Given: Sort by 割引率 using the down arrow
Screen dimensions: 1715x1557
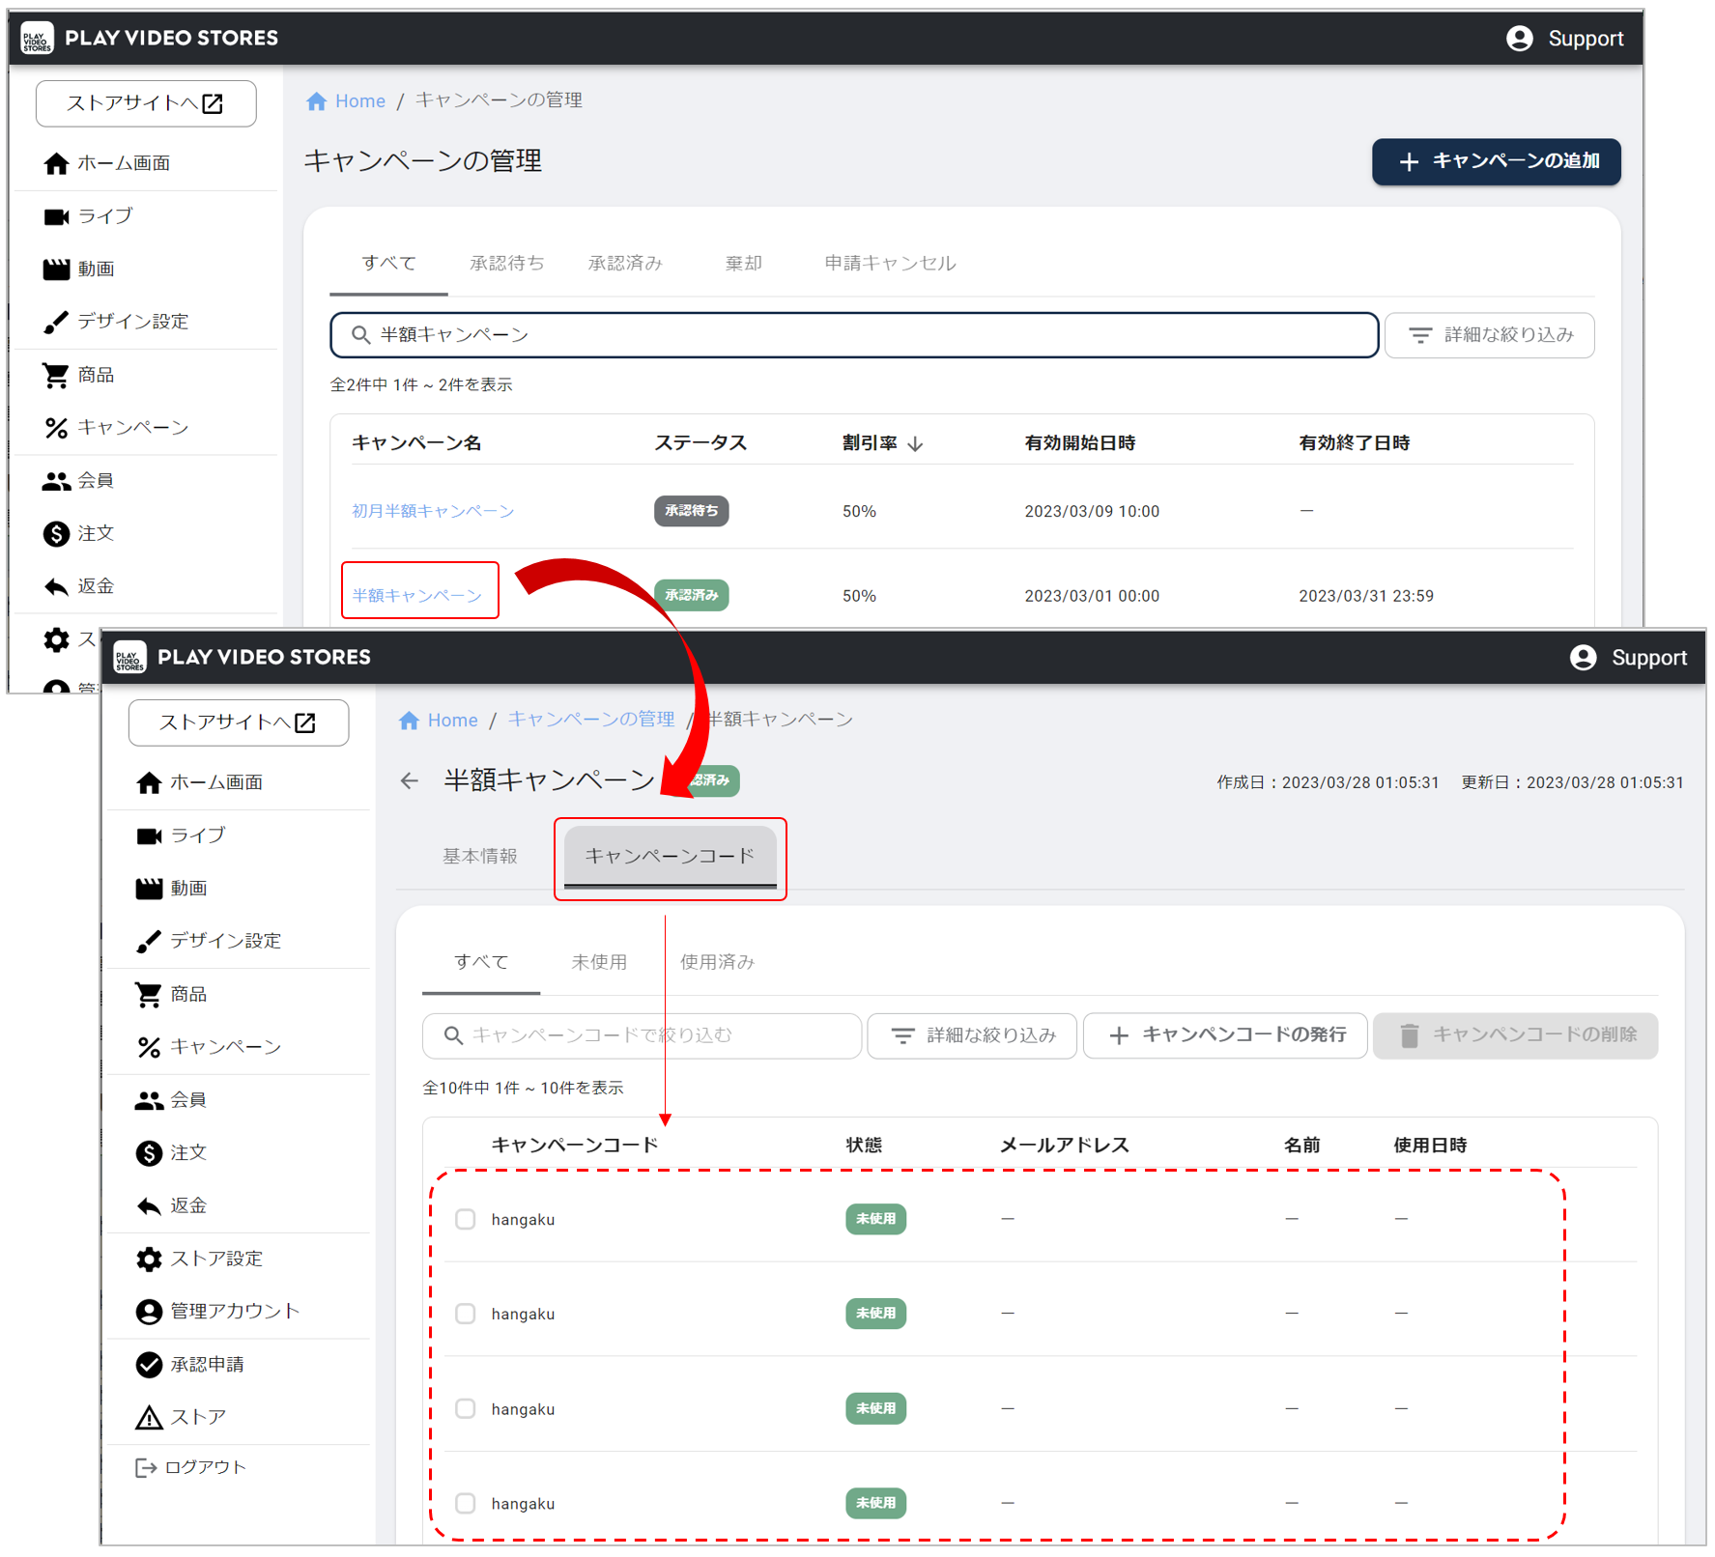Looking at the screenshot, I should coord(916,443).
